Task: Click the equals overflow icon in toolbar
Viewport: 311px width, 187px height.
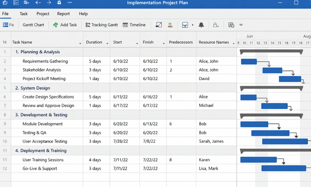Action: tap(241, 25)
